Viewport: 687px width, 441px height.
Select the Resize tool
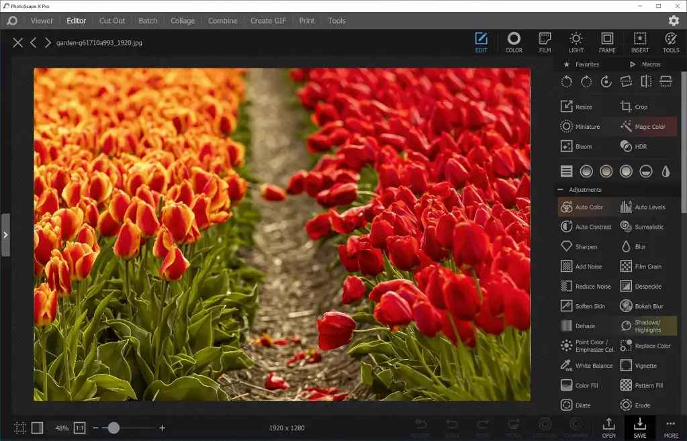577,107
